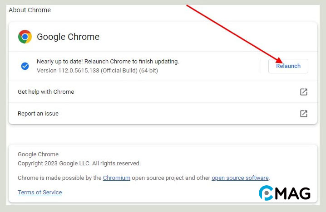Viewport: 326px width, 212px height.
Task: Follow the Chromium link
Action: [117, 178]
